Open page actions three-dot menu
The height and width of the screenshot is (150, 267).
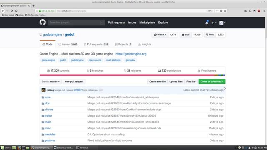[217, 11]
